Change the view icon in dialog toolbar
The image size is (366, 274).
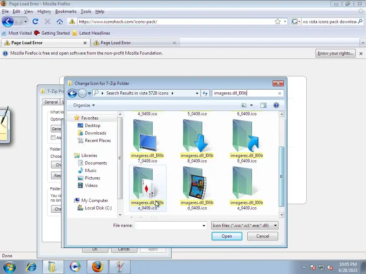[x=244, y=105]
